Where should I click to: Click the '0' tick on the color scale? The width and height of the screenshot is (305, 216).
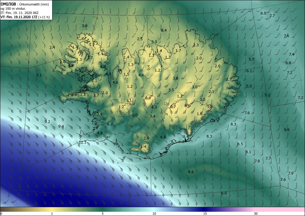point(1,214)
